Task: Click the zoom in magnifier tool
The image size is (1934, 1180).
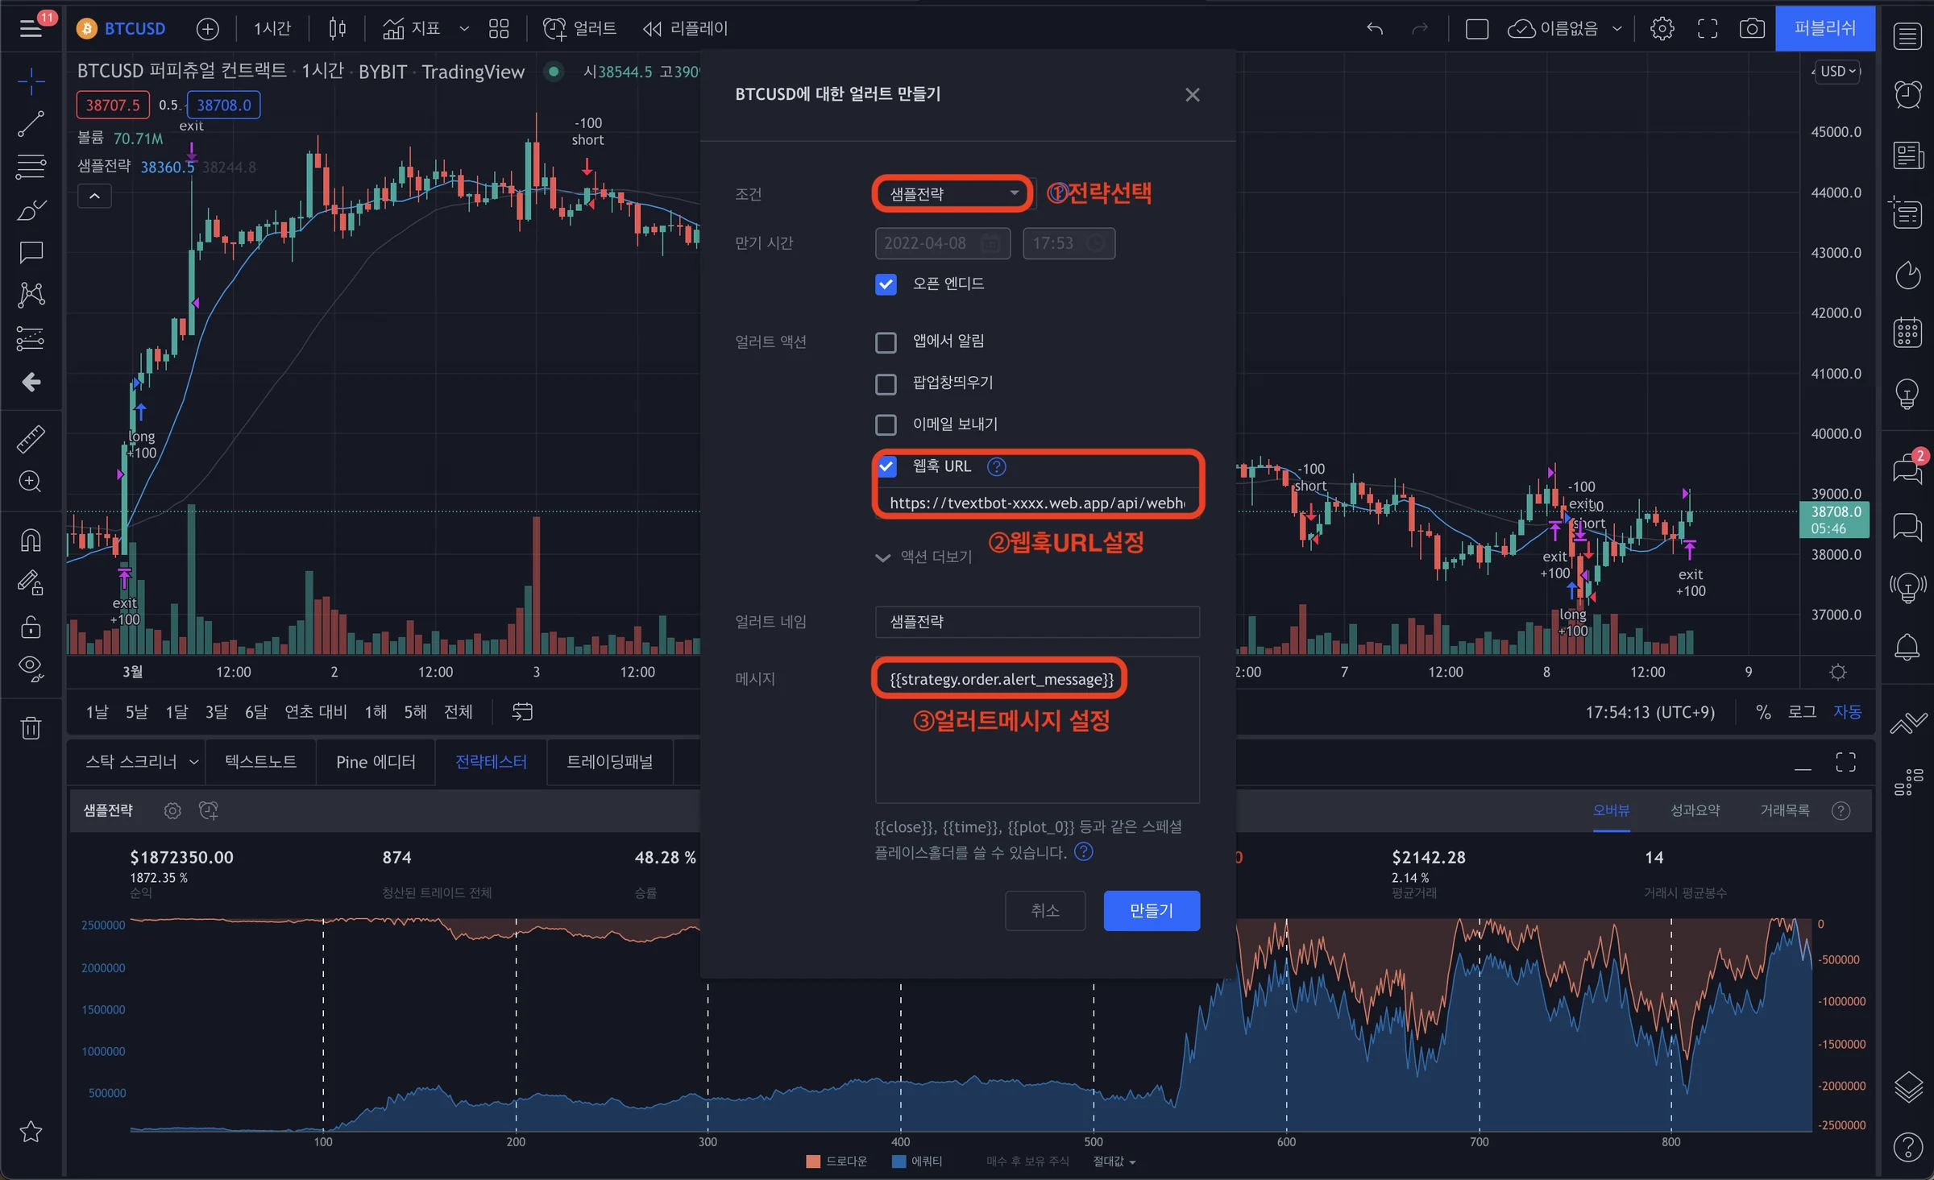Action: click(x=31, y=482)
